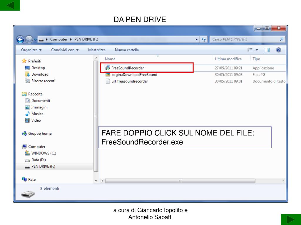Click Masterizza in the toolbar

pyautogui.click(x=97, y=50)
